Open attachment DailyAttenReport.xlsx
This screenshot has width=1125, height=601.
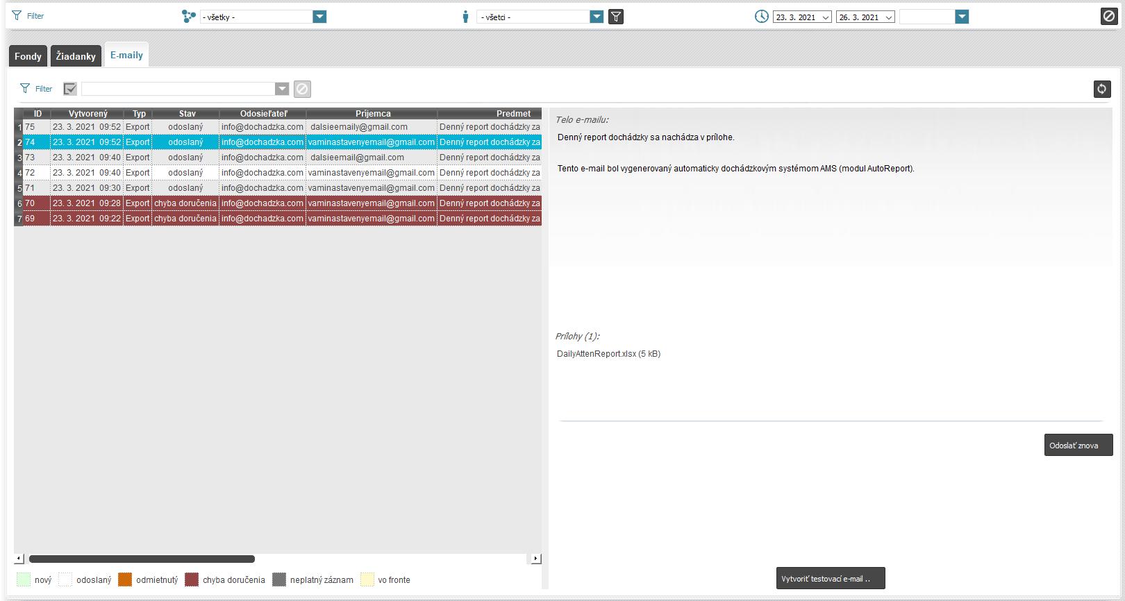point(608,354)
